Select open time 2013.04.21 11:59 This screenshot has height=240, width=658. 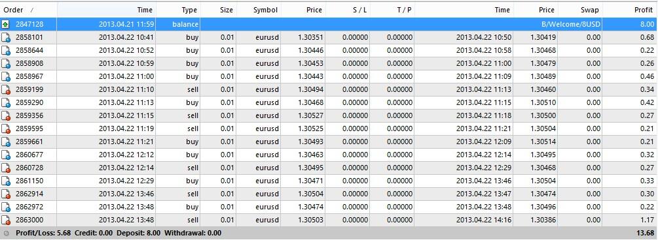tap(127, 24)
